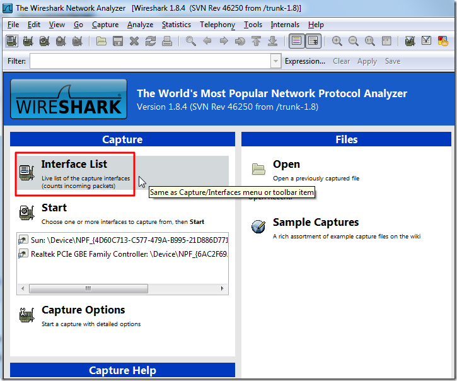Image resolution: width=457 pixels, height=381 pixels.
Task: Open the Sample Captures wiki link
Action: (316, 222)
